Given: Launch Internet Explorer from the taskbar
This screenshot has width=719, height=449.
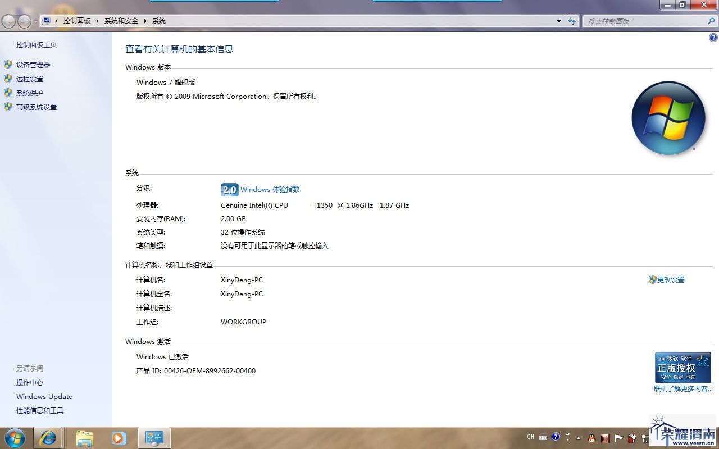Looking at the screenshot, I should pos(48,438).
